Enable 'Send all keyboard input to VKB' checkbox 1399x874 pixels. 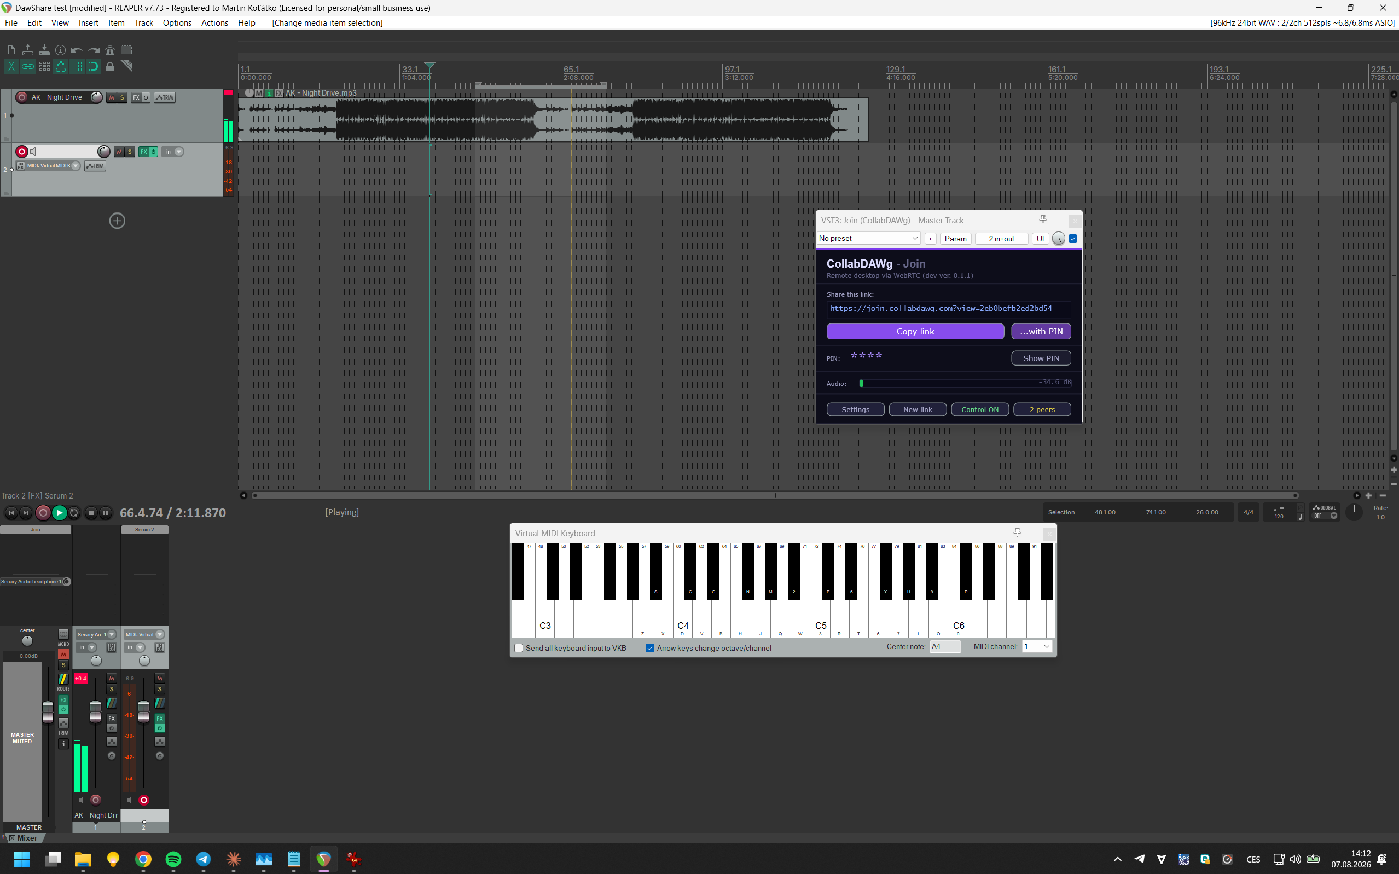pyautogui.click(x=519, y=648)
